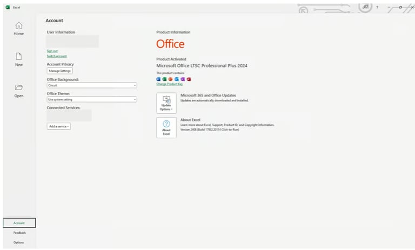Click the light blue Outlook product icon

(177, 79)
